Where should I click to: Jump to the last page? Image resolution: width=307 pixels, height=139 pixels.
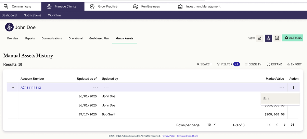tap(292, 125)
